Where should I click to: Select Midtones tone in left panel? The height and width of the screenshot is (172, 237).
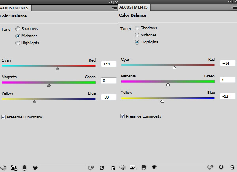click(x=18, y=36)
